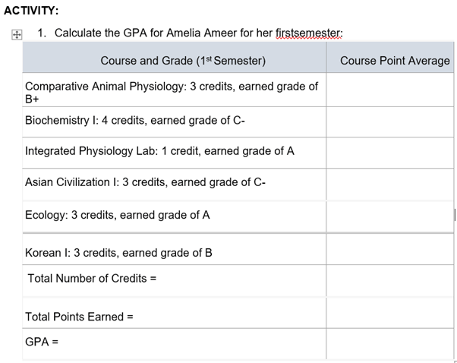
Task: Click the empty point cell for Comparative Animal Physiology
Action: click(389, 92)
